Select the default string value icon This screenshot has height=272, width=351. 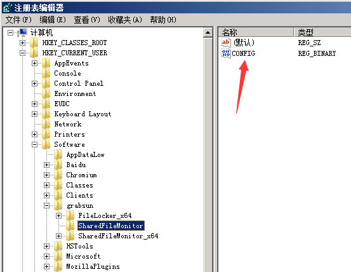click(226, 43)
